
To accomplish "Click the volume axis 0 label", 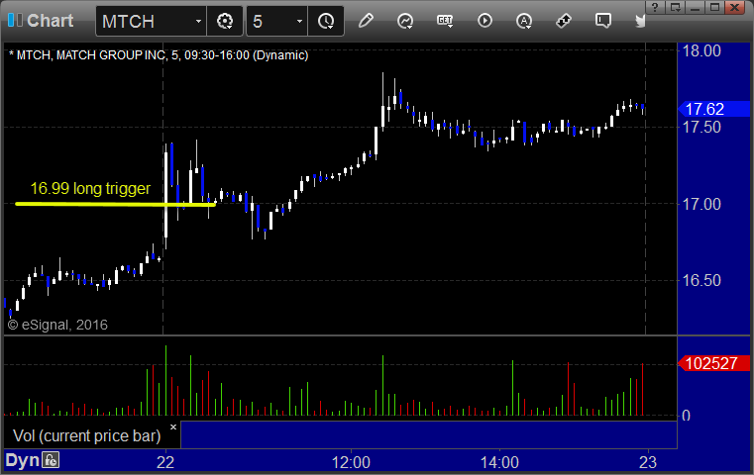I will point(687,416).
